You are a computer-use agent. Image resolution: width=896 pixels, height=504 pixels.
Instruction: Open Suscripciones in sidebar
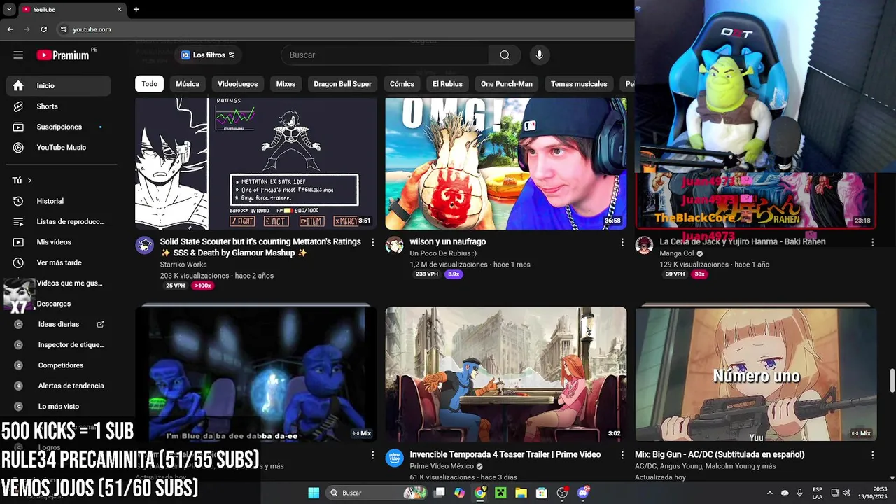pos(59,127)
